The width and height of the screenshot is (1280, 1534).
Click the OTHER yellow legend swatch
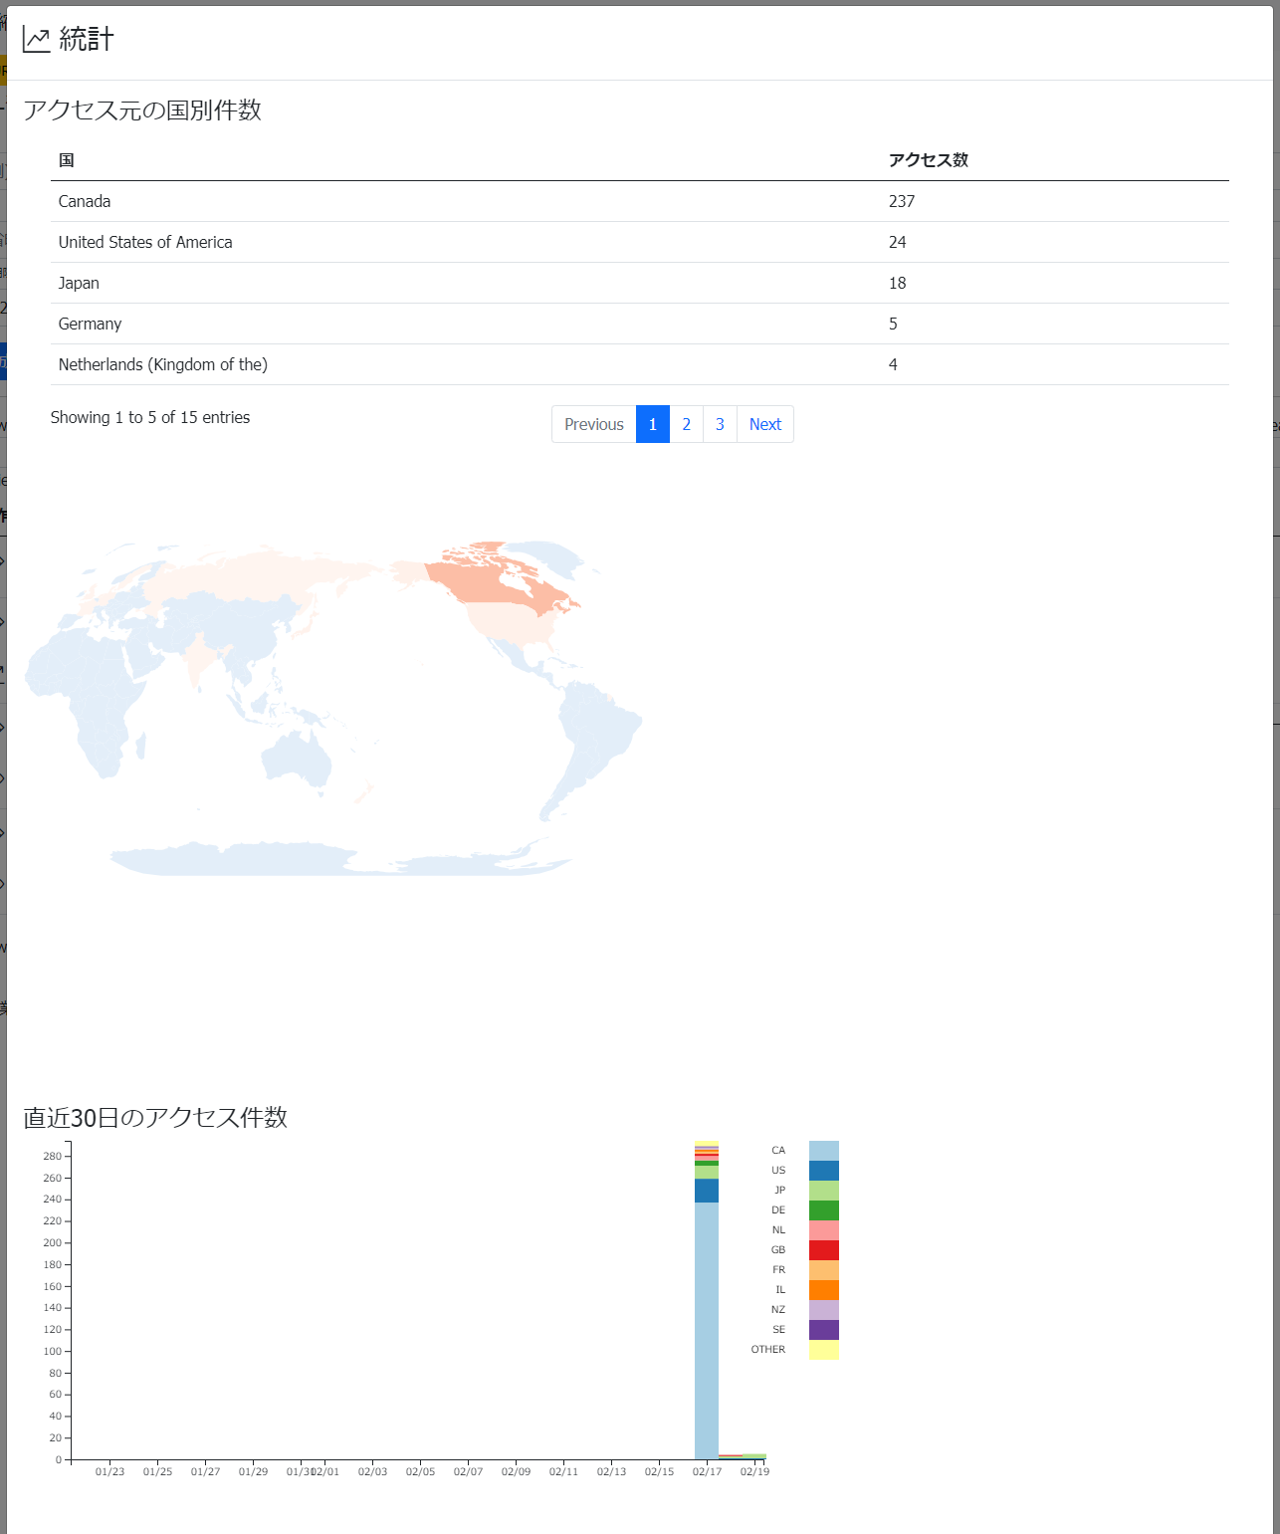pos(823,1350)
